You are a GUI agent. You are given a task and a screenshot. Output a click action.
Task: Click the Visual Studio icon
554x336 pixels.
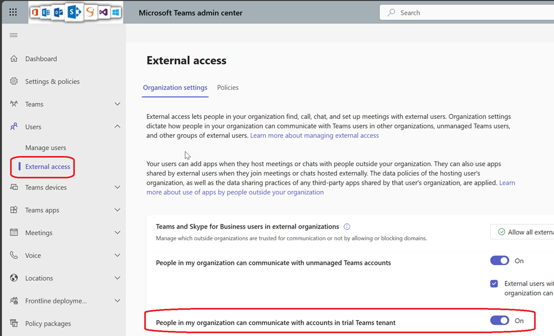click(x=103, y=12)
